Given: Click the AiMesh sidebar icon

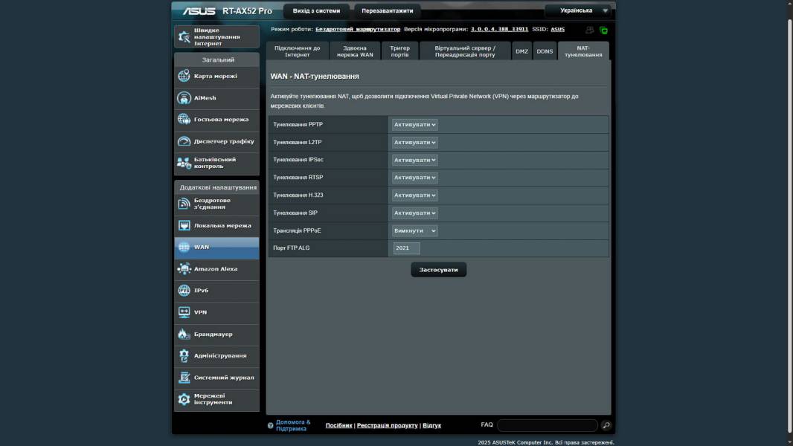Looking at the screenshot, I should 184,98.
